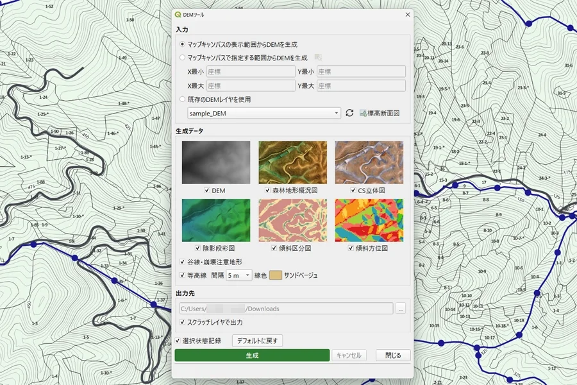Open the 5 m contour interval dropdown
The image size is (577, 385).
(x=239, y=275)
